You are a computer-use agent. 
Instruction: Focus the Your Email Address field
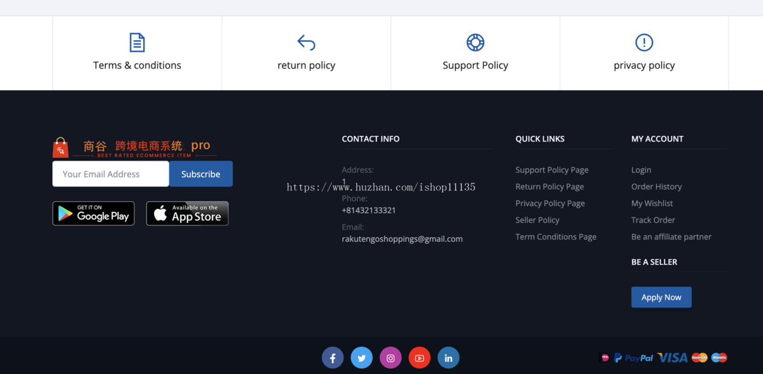tap(111, 174)
